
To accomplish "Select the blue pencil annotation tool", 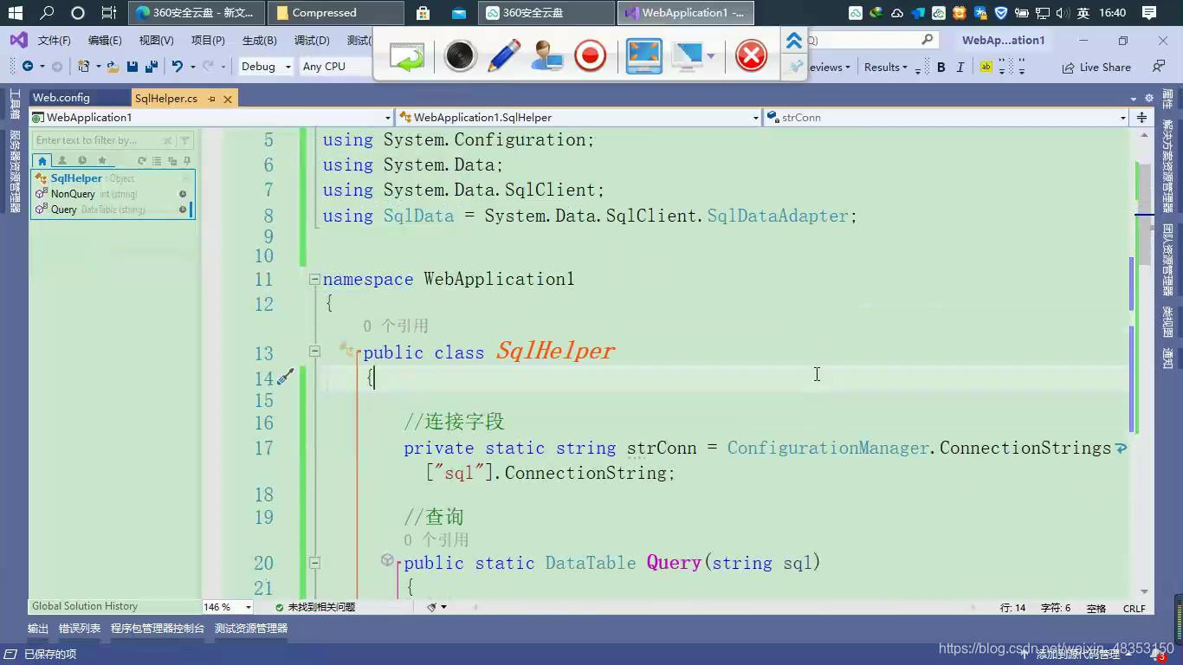I will point(504,57).
